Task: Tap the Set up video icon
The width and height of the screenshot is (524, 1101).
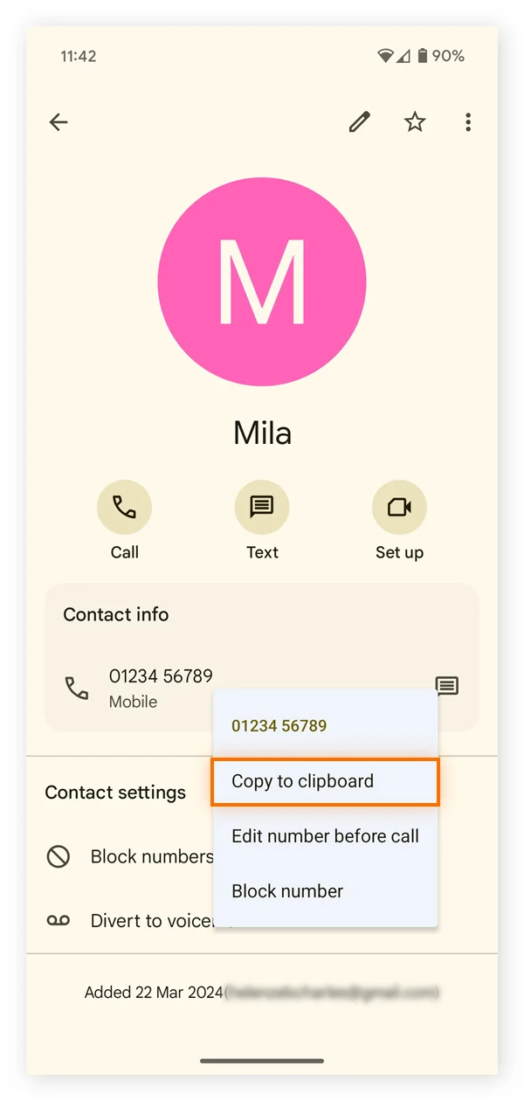Action: 399,507
